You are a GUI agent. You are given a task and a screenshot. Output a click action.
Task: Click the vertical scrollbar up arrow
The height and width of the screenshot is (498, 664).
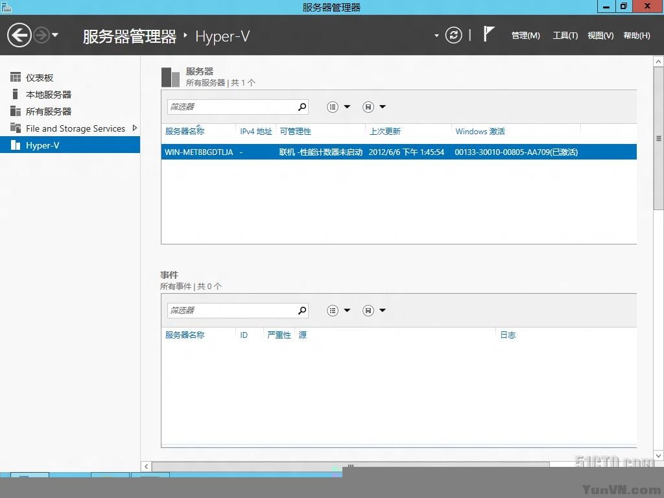(659, 62)
